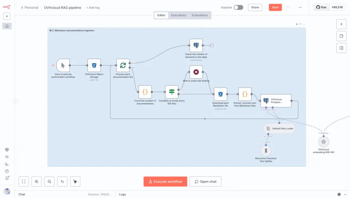Select the OVHcloud Postgres vector store node
350x198 pixels.
pyautogui.click(x=276, y=101)
